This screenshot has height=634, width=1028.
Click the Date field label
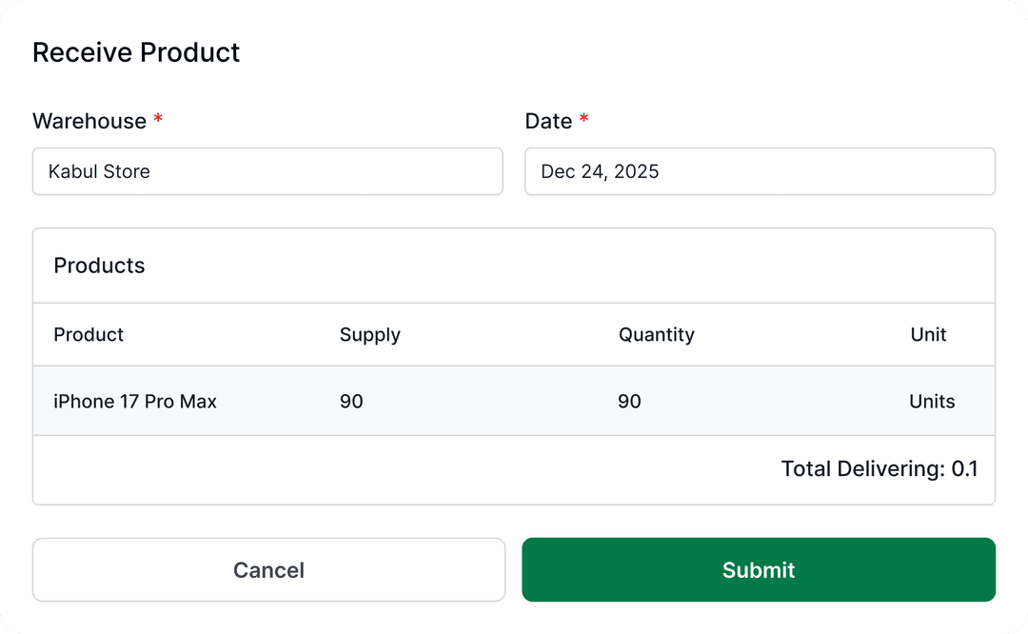pyautogui.click(x=548, y=121)
